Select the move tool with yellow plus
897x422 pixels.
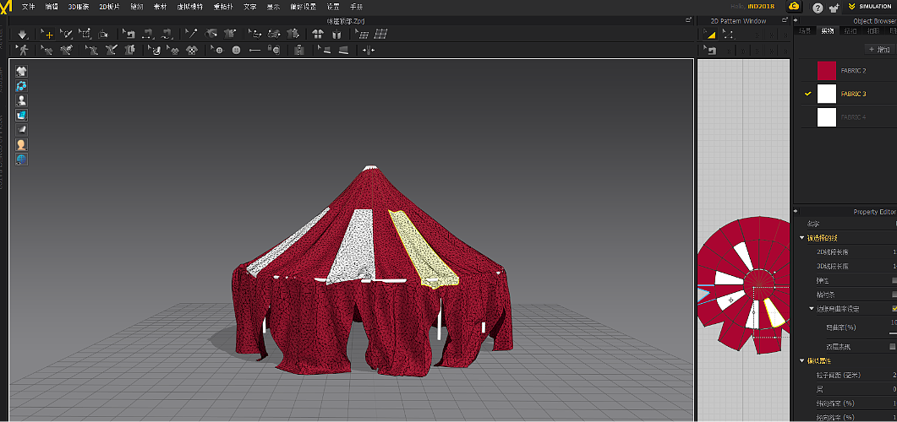click(46, 35)
